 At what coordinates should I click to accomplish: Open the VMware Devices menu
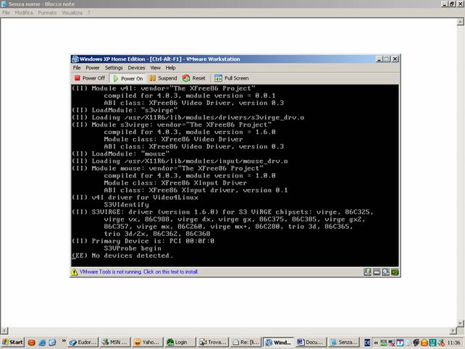[x=136, y=67]
